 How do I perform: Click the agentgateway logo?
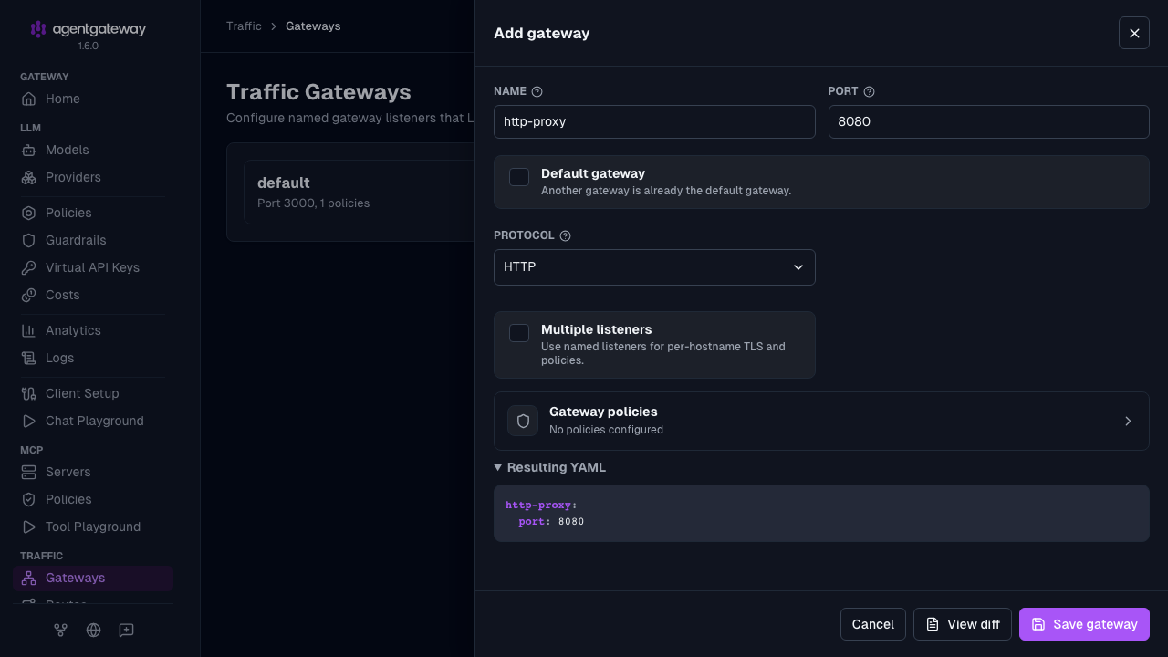[88, 29]
